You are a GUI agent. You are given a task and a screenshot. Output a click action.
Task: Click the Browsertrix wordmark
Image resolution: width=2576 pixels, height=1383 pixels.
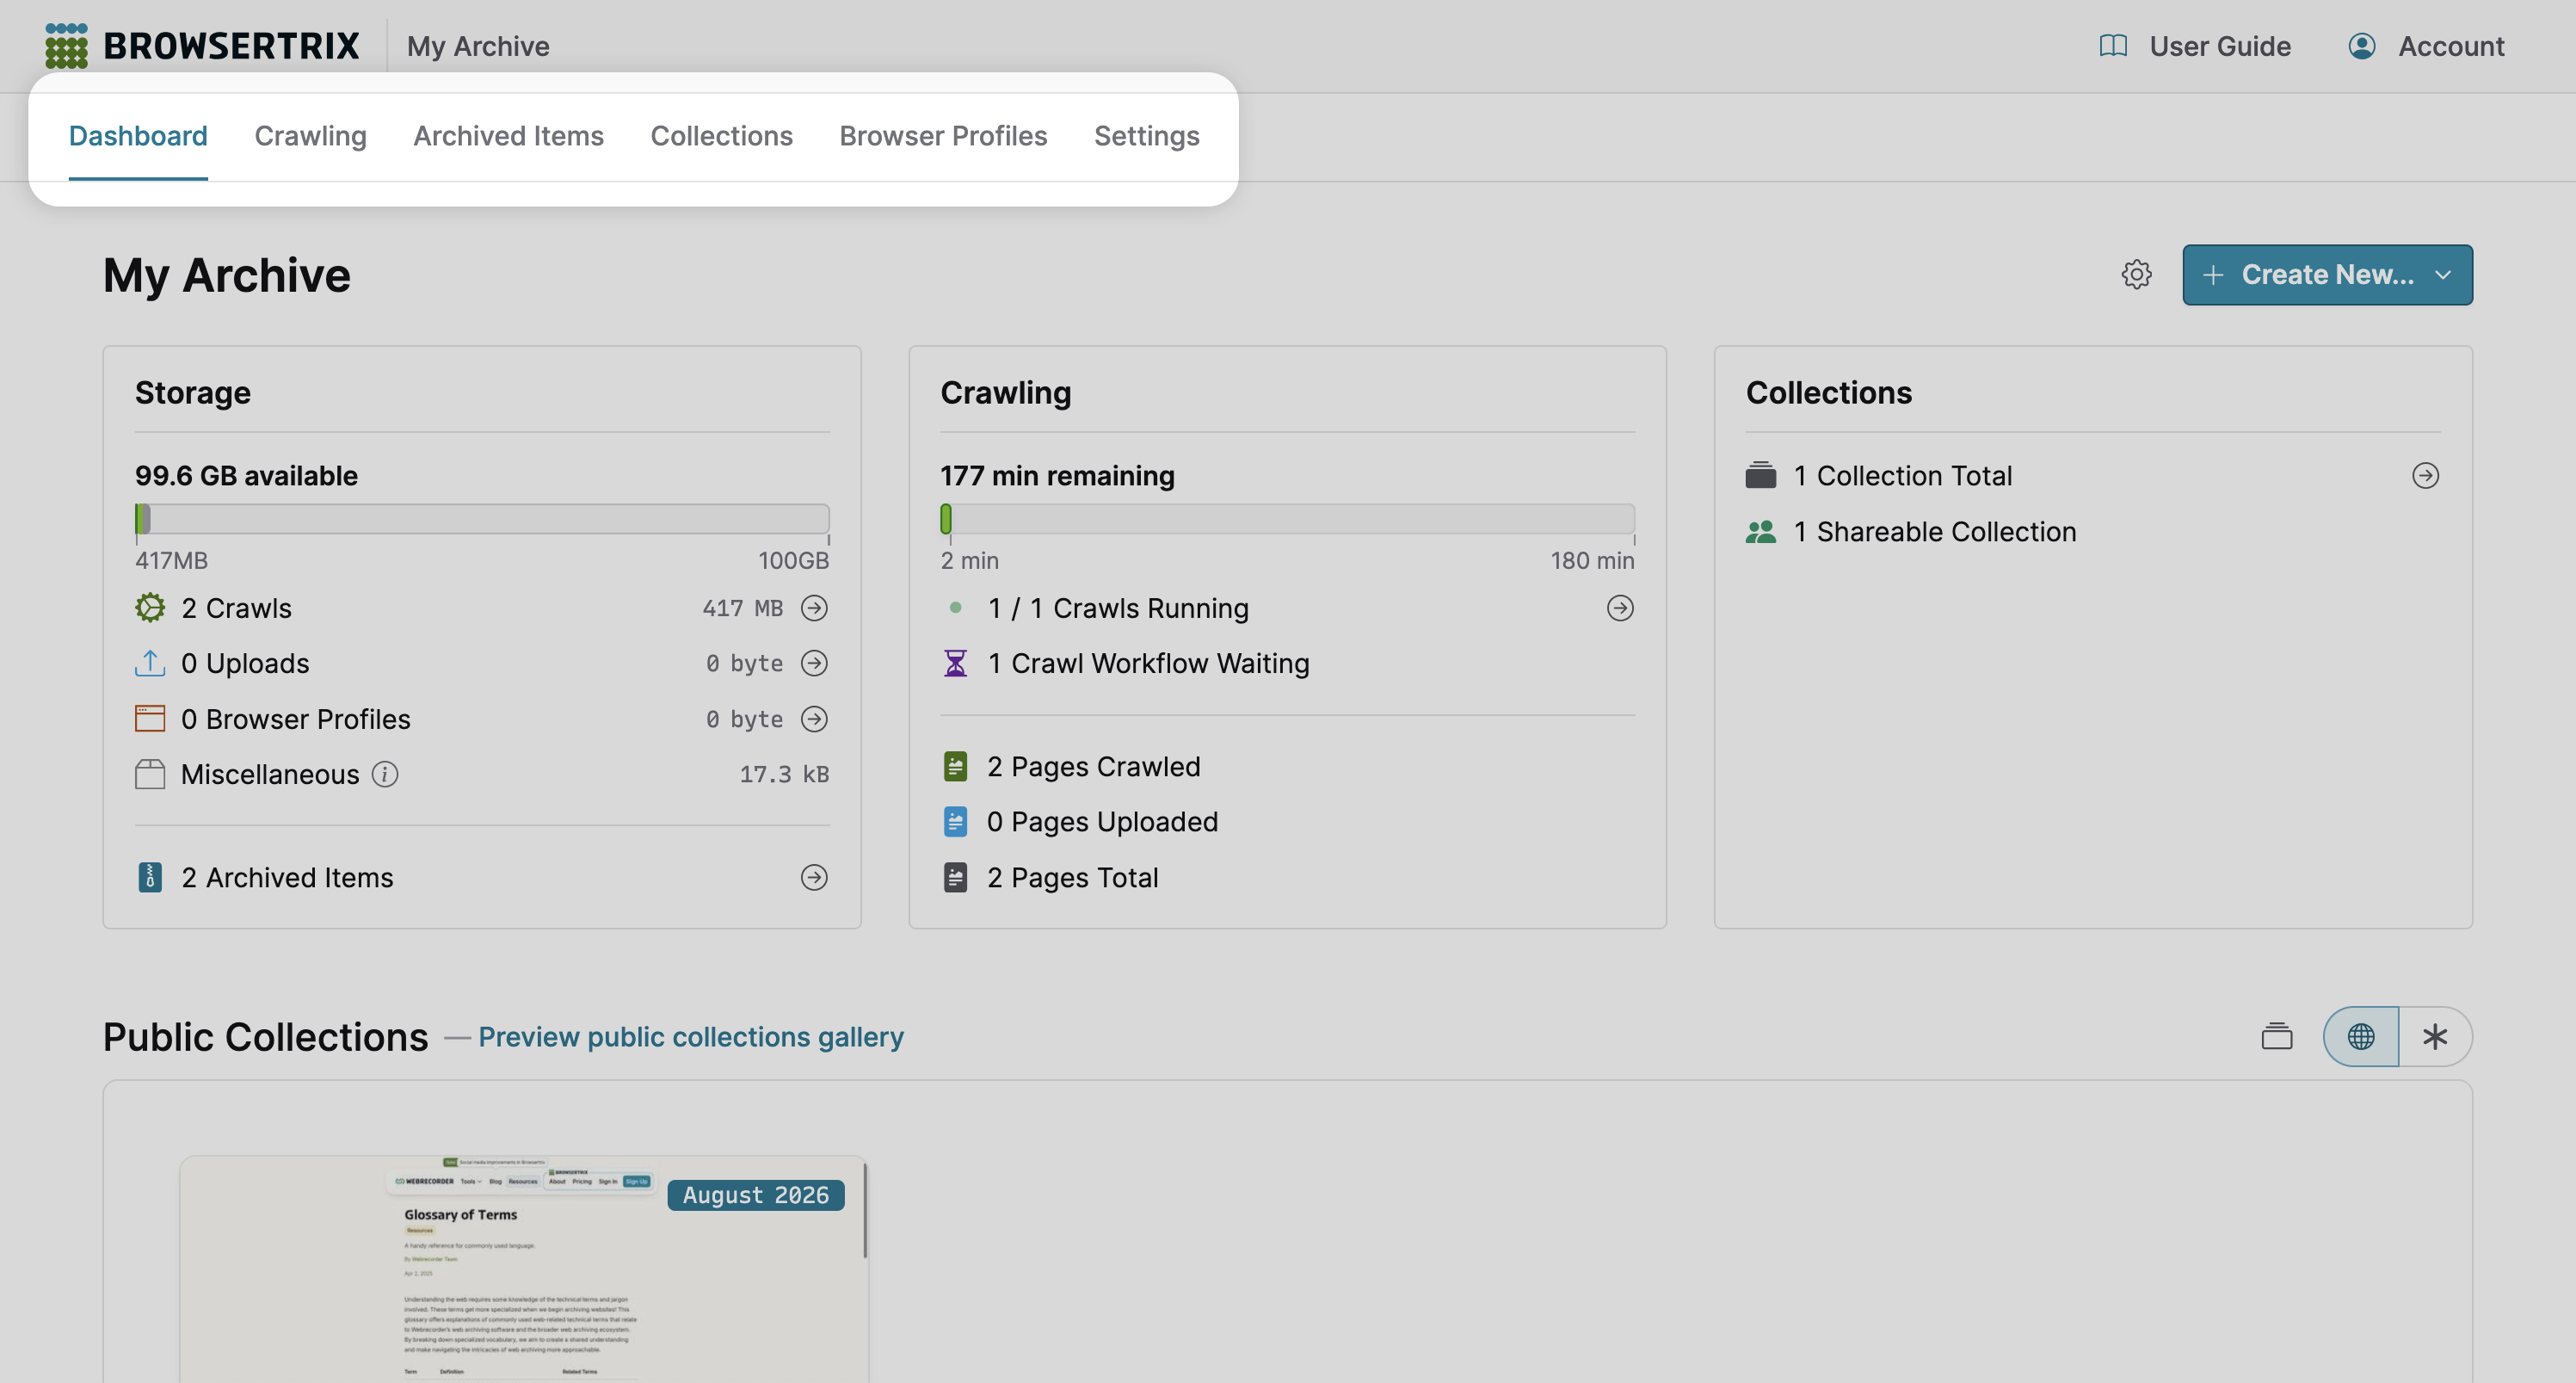(x=231, y=46)
